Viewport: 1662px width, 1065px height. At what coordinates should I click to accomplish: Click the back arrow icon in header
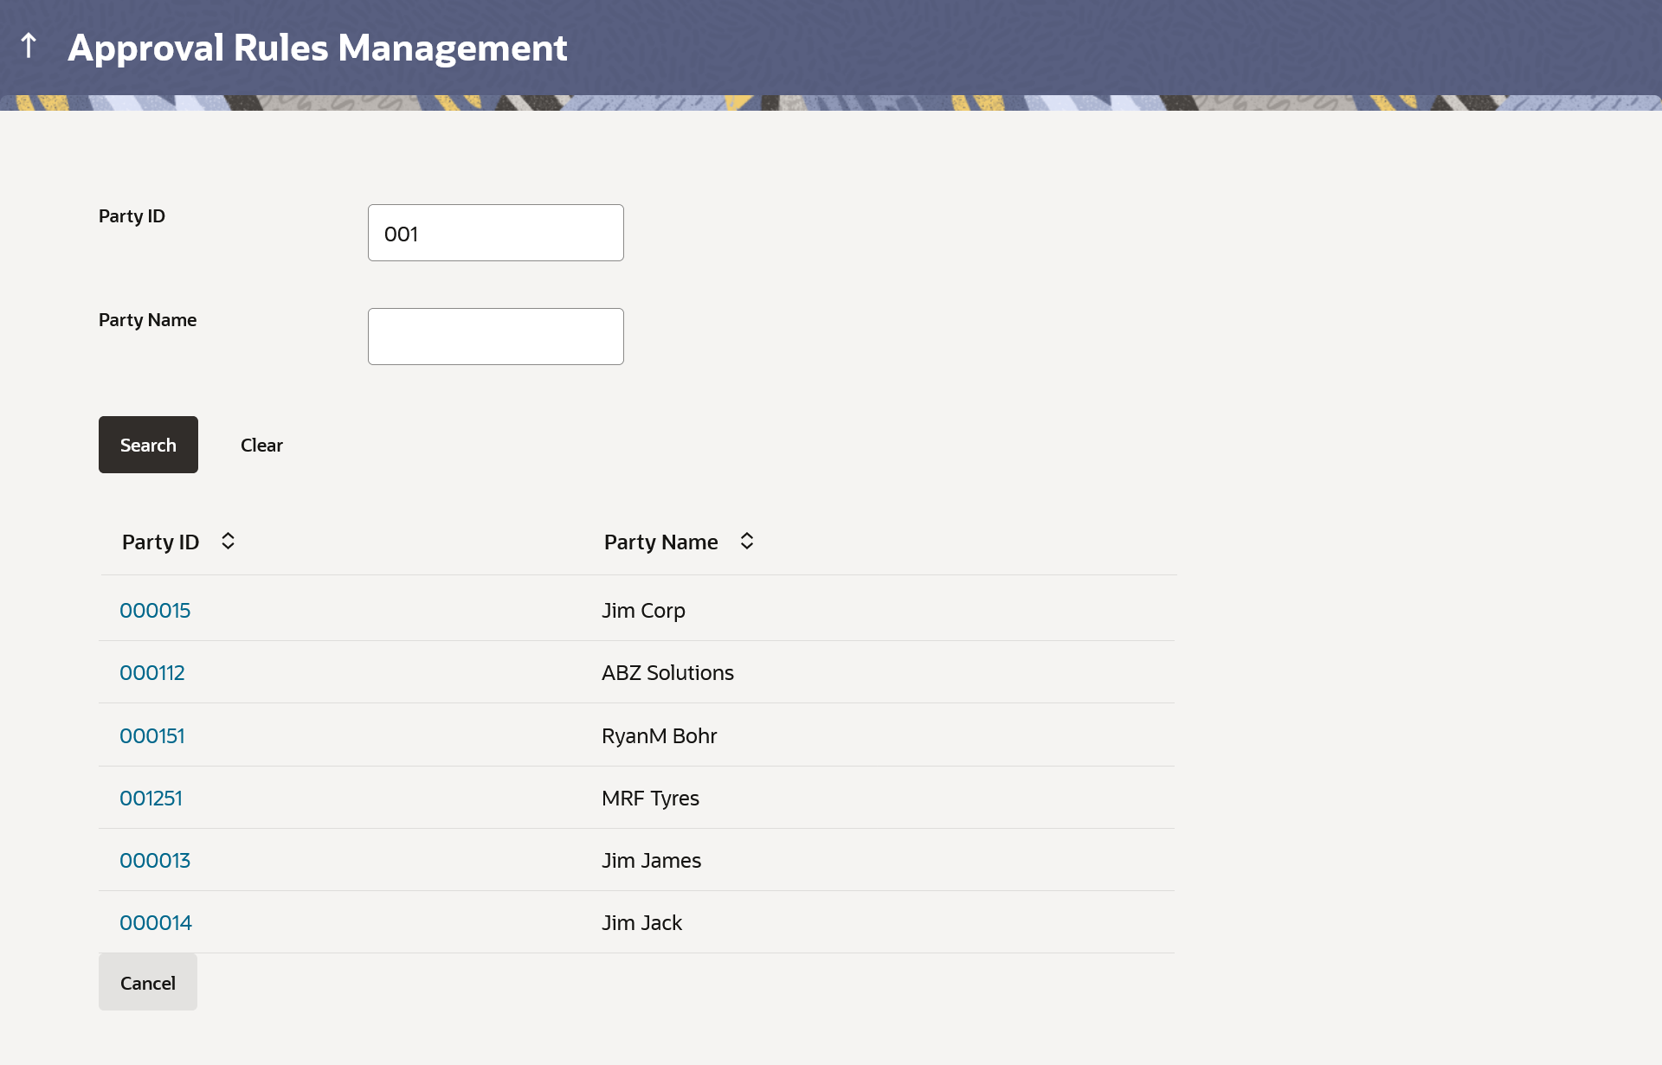[x=29, y=46]
